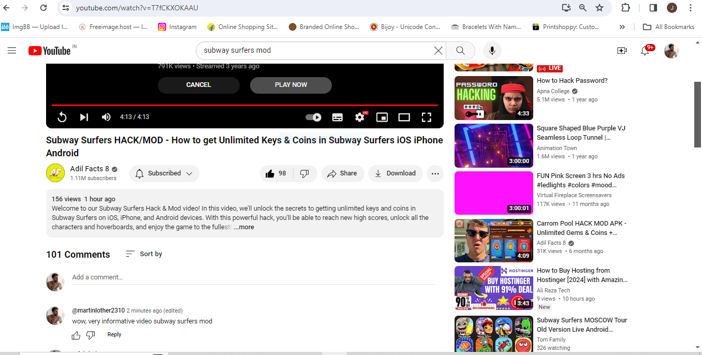Toggle the autoplay switch in player
The height and width of the screenshot is (355, 702).
coord(314,117)
